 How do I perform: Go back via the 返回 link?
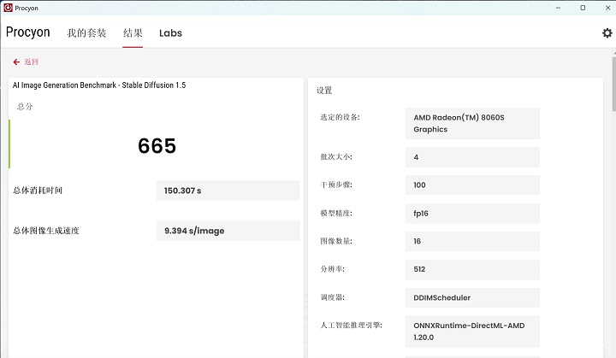pyautogui.click(x=32, y=62)
